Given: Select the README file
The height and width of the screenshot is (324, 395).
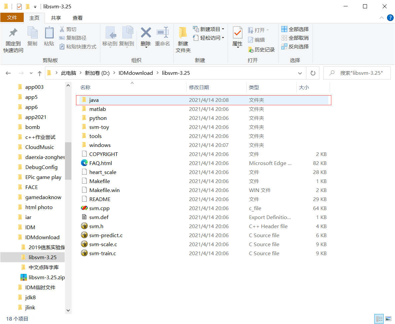Looking at the screenshot, I should click(100, 199).
